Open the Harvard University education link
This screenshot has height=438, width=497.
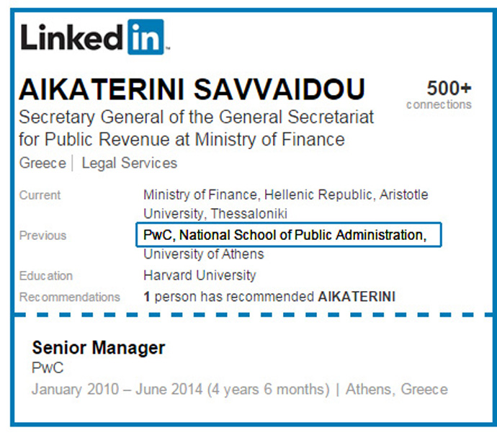point(200,275)
